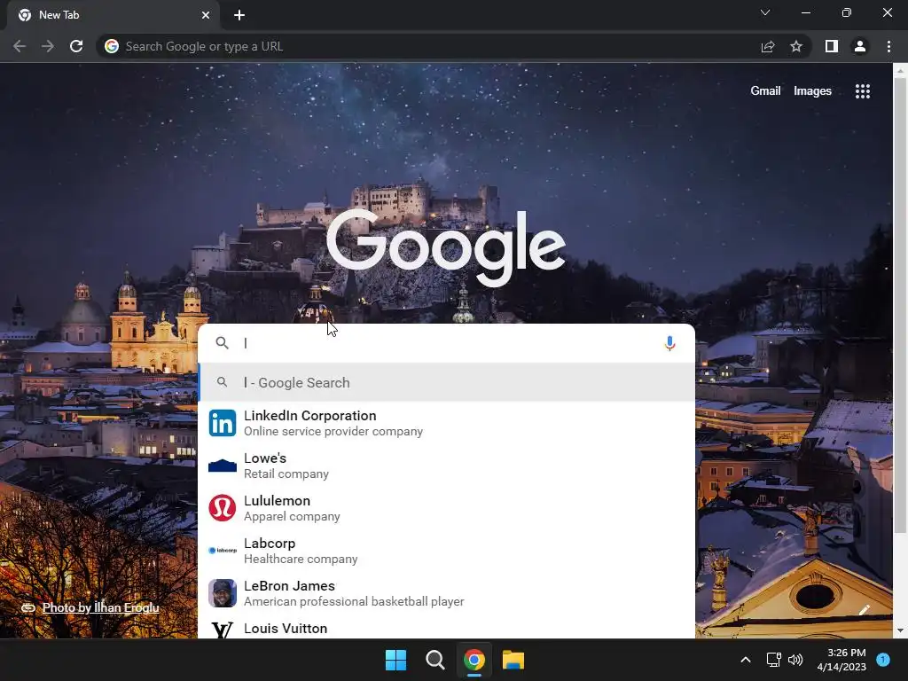Open the Chrome side panel
908x681 pixels.
[x=832, y=46]
